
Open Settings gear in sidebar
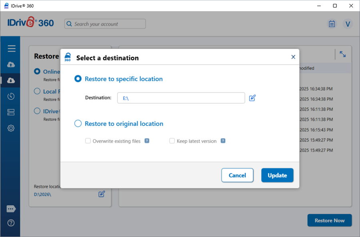tap(11, 128)
